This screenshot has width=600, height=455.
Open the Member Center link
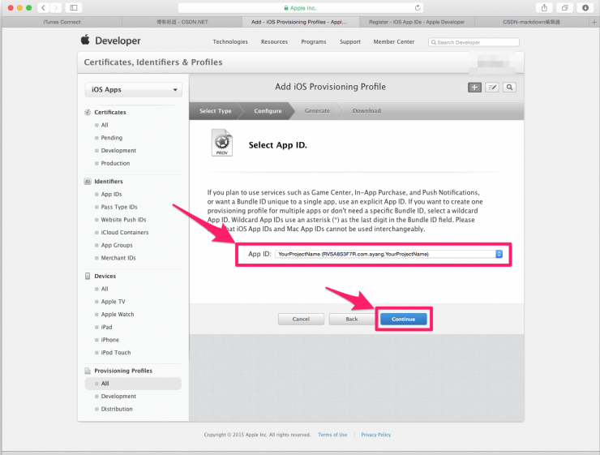[x=394, y=41]
